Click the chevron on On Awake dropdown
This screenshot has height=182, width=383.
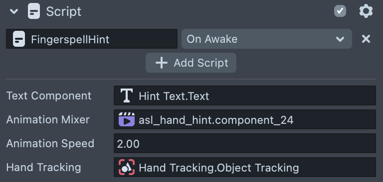[340, 39]
